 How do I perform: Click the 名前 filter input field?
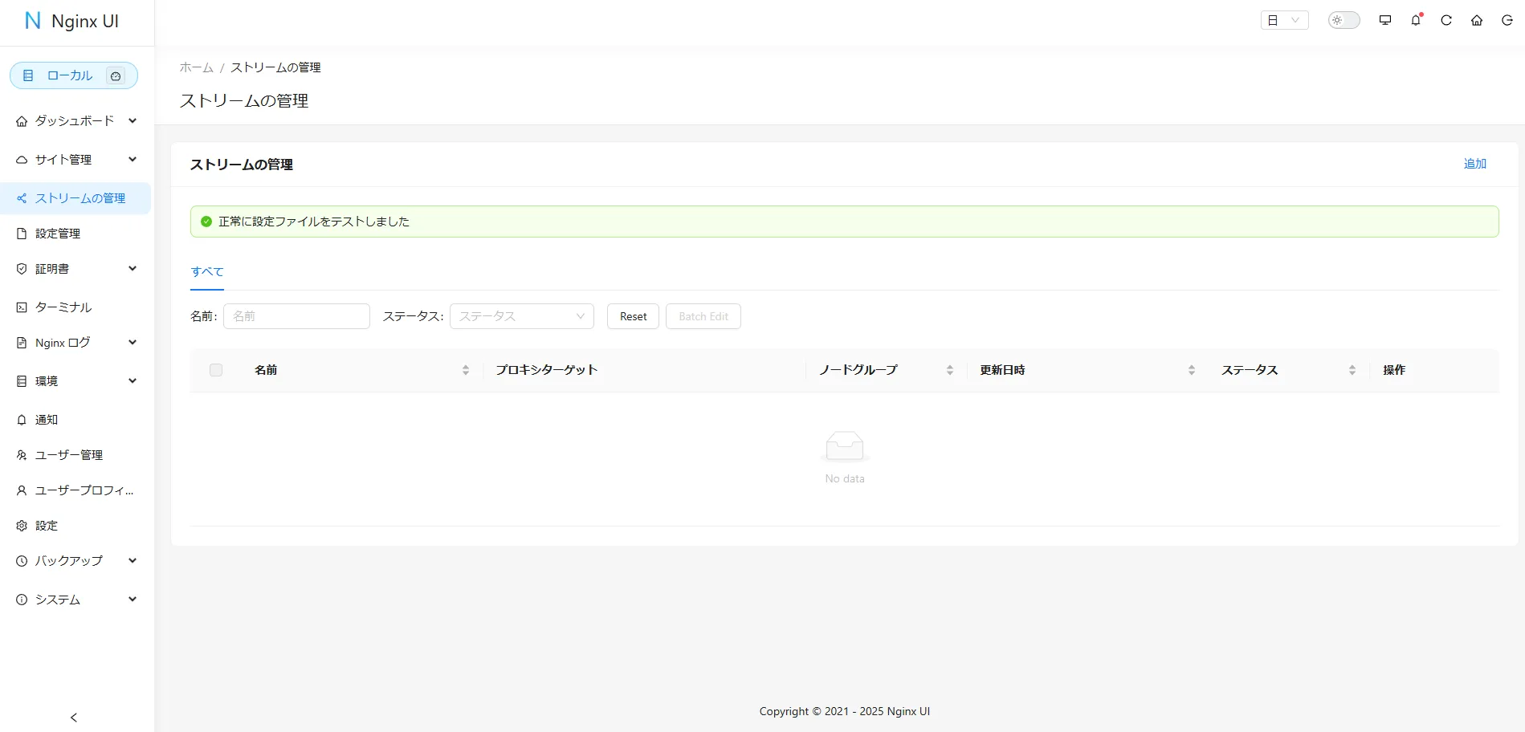pos(296,316)
